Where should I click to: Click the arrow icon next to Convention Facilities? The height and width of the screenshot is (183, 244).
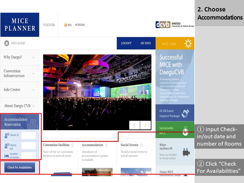[72, 145]
